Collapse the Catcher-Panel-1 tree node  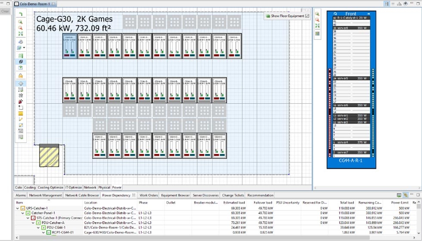tap(22, 213)
